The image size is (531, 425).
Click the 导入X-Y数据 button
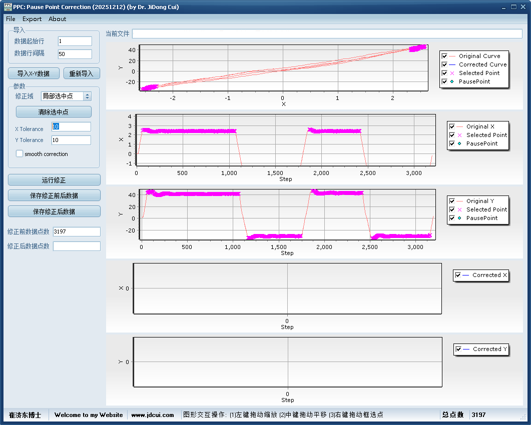pyautogui.click(x=34, y=73)
